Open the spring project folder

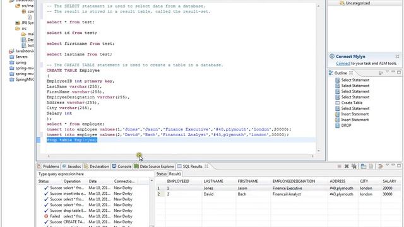tap(18, 62)
